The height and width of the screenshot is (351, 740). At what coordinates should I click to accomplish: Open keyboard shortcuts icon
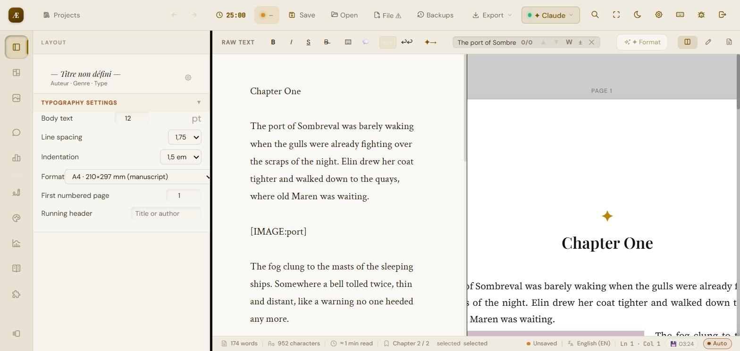tap(680, 15)
